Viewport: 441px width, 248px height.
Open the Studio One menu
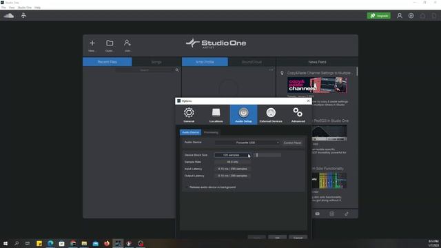coord(25,8)
